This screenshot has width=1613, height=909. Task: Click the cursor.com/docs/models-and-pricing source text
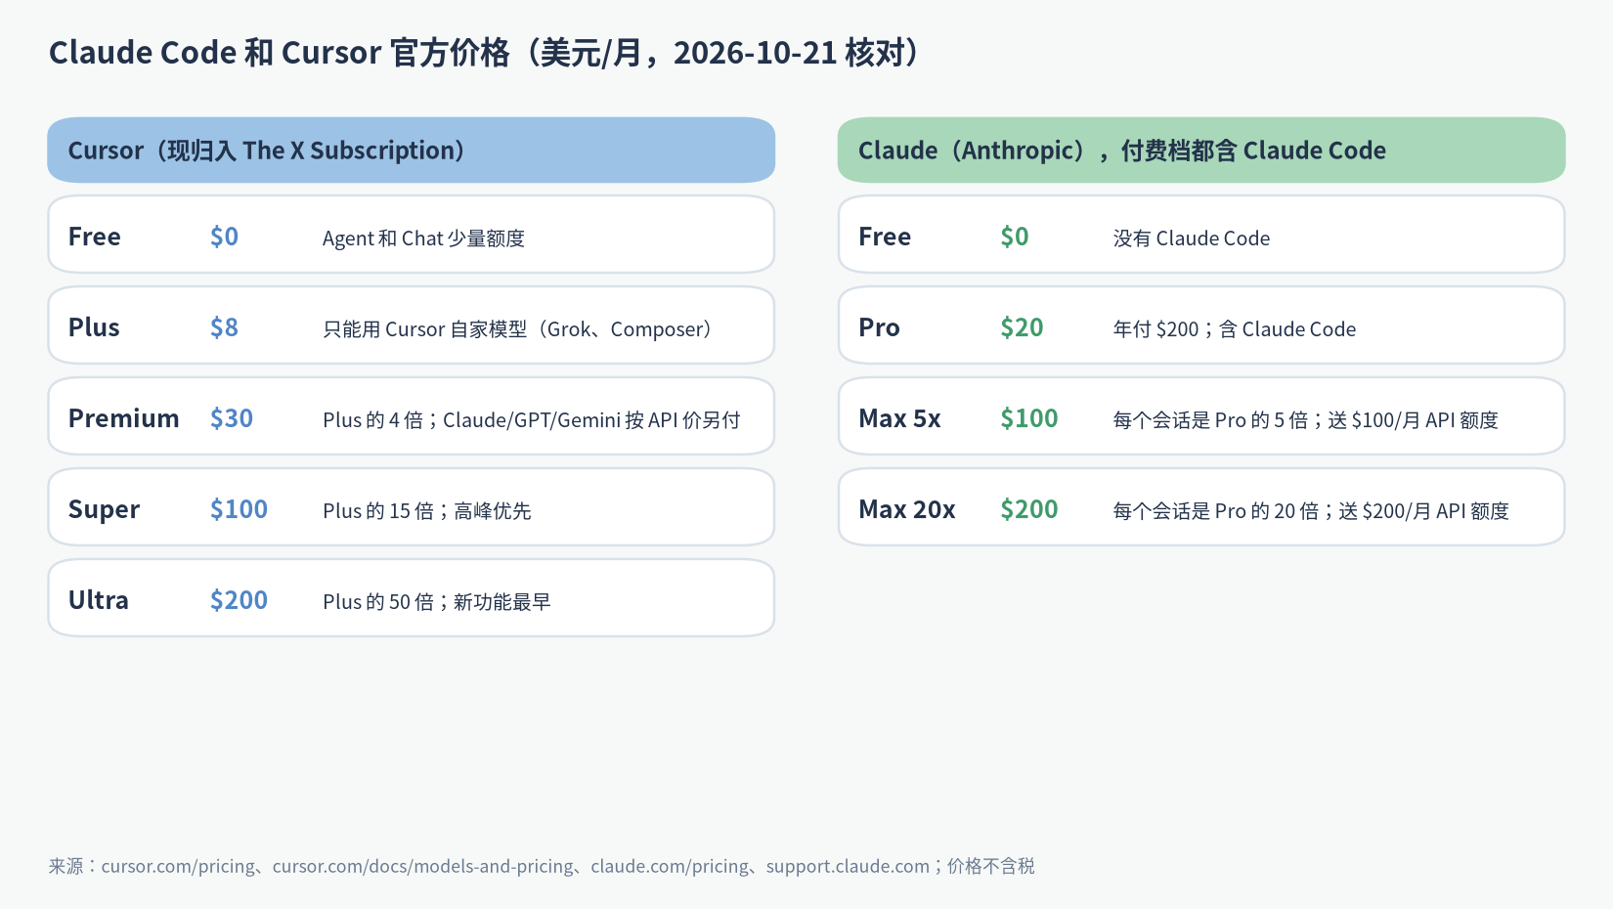(x=423, y=866)
